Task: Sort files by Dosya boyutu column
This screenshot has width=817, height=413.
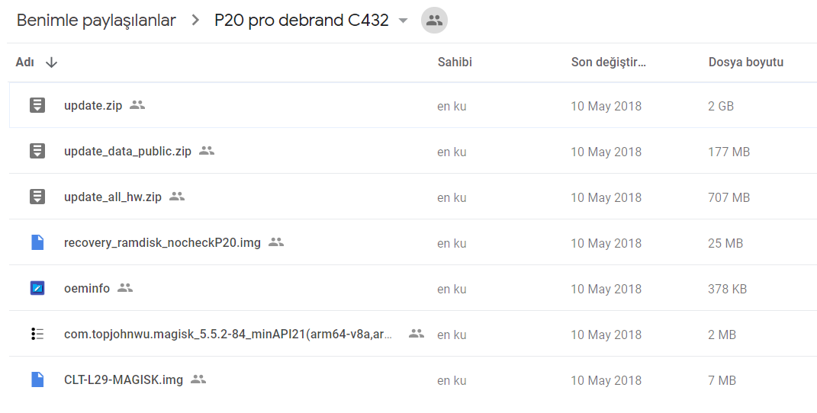Action: [745, 62]
